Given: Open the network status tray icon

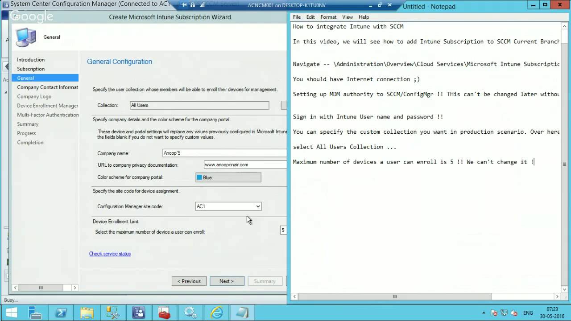Looking at the screenshot, I should [x=504, y=313].
